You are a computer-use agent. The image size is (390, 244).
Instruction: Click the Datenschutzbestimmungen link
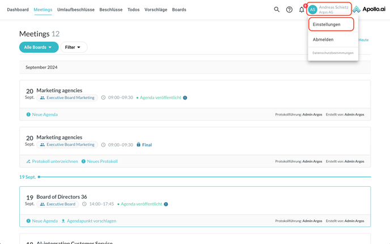click(333, 53)
